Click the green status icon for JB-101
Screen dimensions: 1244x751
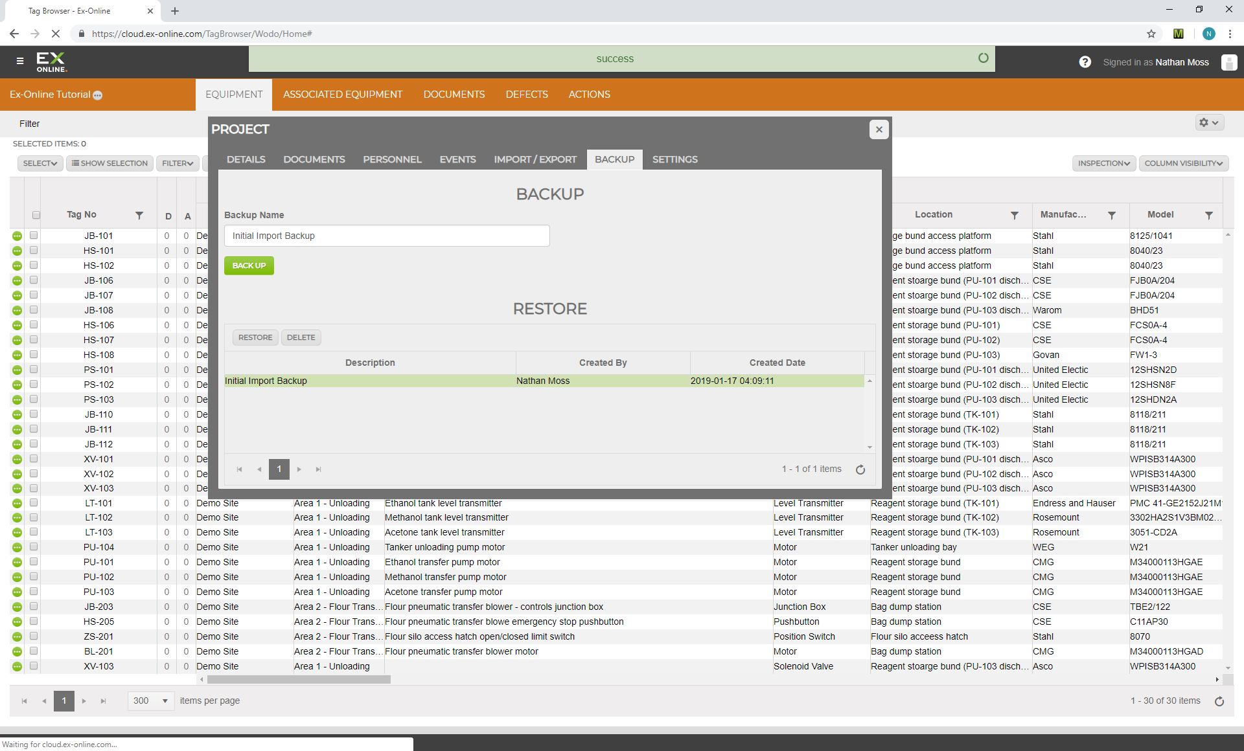(17, 236)
